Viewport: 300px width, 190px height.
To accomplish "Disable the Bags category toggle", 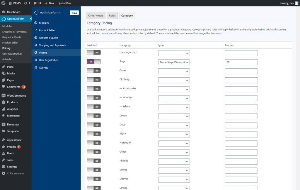I will (x=94, y=62).
